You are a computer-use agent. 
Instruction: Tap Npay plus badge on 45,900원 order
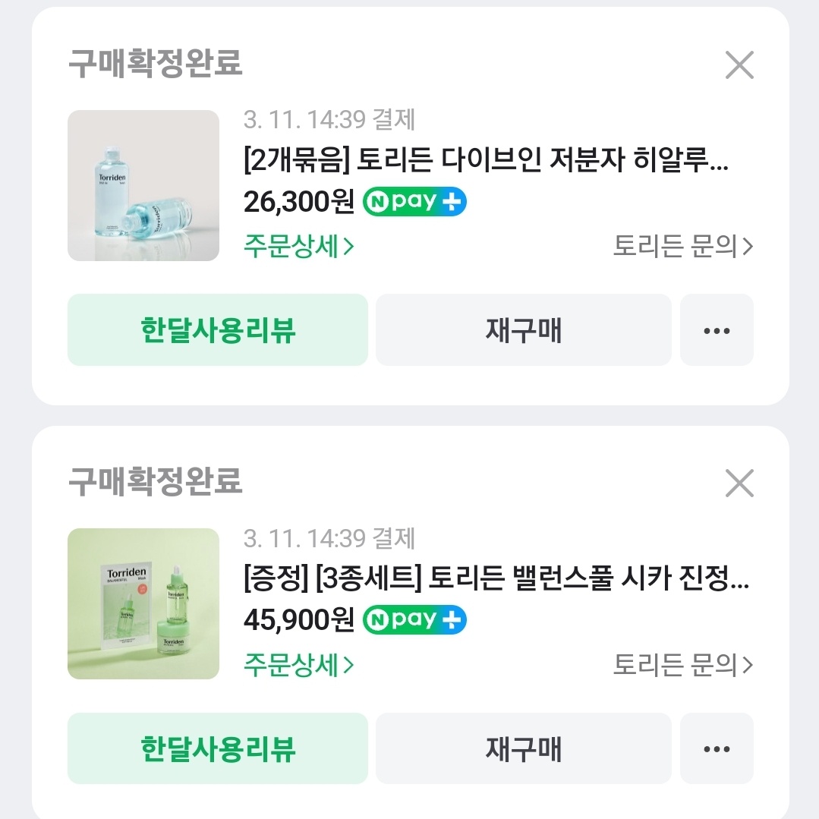point(414,619)
